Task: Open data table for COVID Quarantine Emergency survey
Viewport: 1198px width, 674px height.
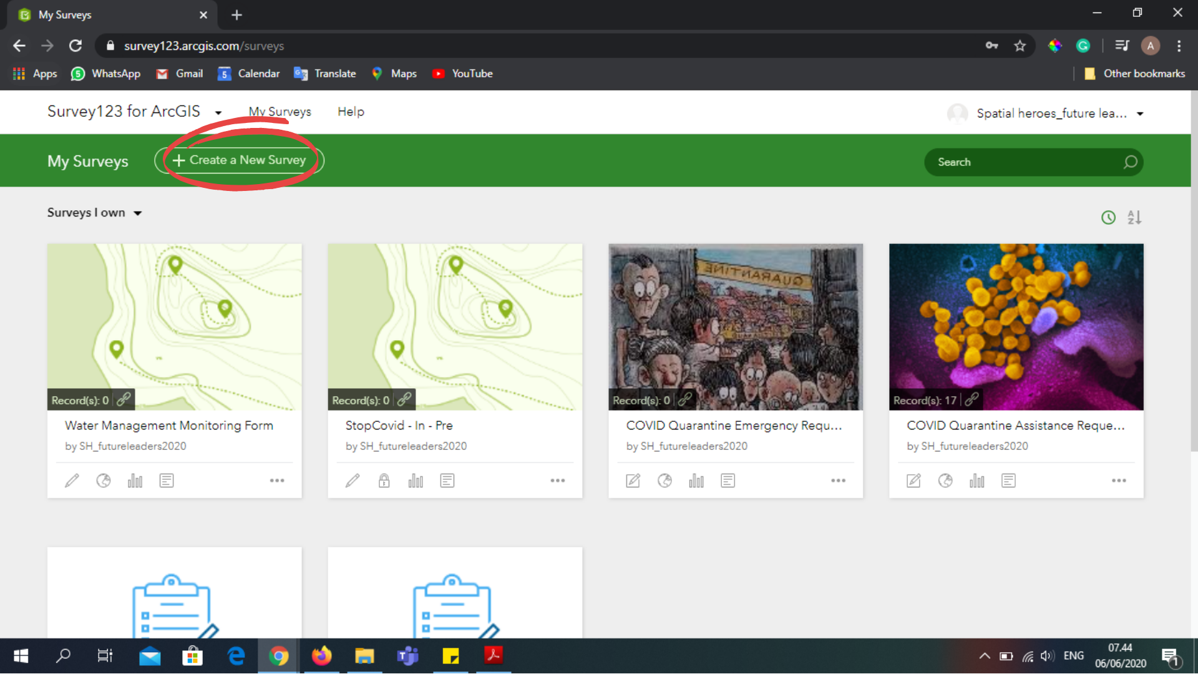Action: click(x=728, y=481)
